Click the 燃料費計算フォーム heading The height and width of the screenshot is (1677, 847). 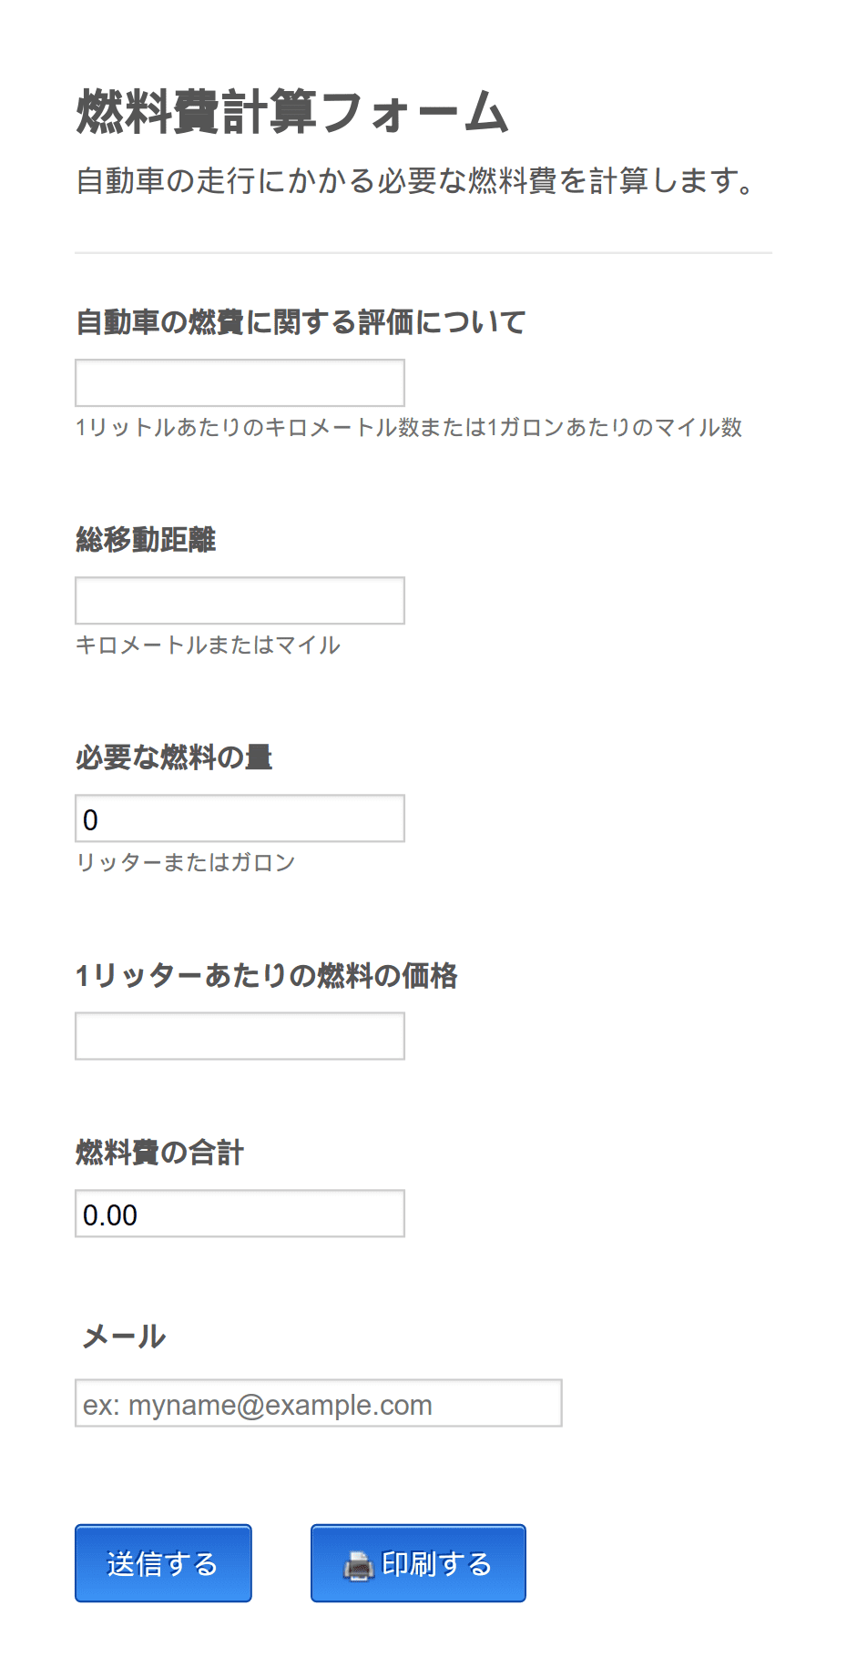[292, 112]
